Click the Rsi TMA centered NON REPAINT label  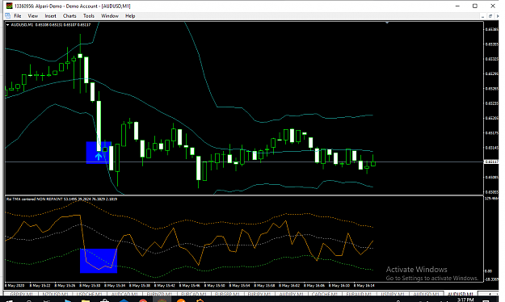click(x=61, y=199)
